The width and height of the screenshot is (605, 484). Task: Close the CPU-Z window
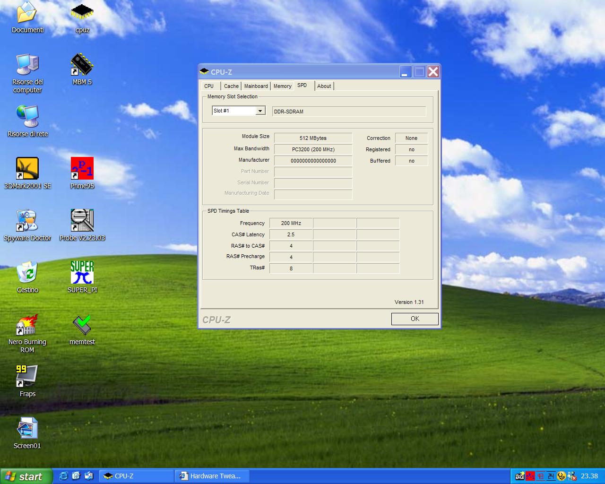click(433, 72)
